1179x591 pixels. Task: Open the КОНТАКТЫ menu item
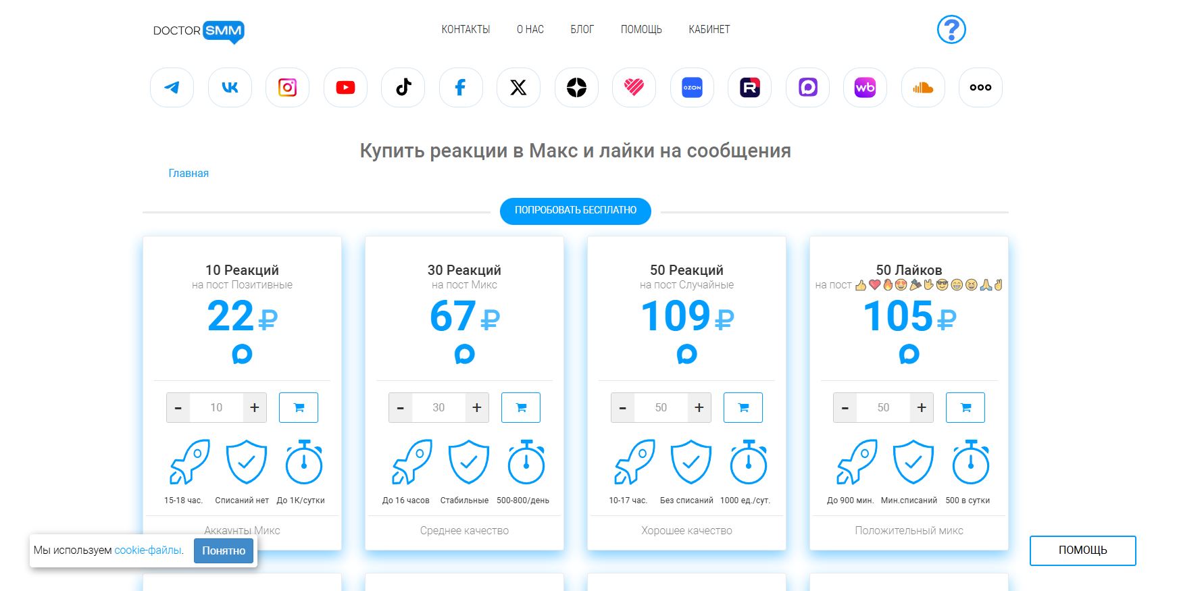466,30
